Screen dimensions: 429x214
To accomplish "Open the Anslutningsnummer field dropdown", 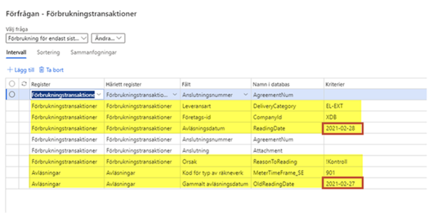I will coord(245,95).
